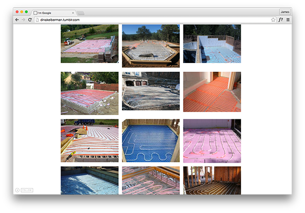305x213 pixels.
Task: Go back with the browser back arrow
Action: pyautogui.click(x=17, y=20)
